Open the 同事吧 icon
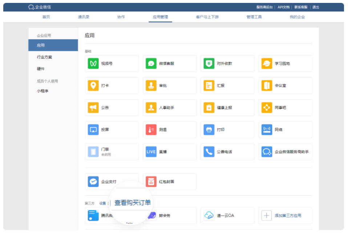348x237 pixels. (x=267, y=108)
